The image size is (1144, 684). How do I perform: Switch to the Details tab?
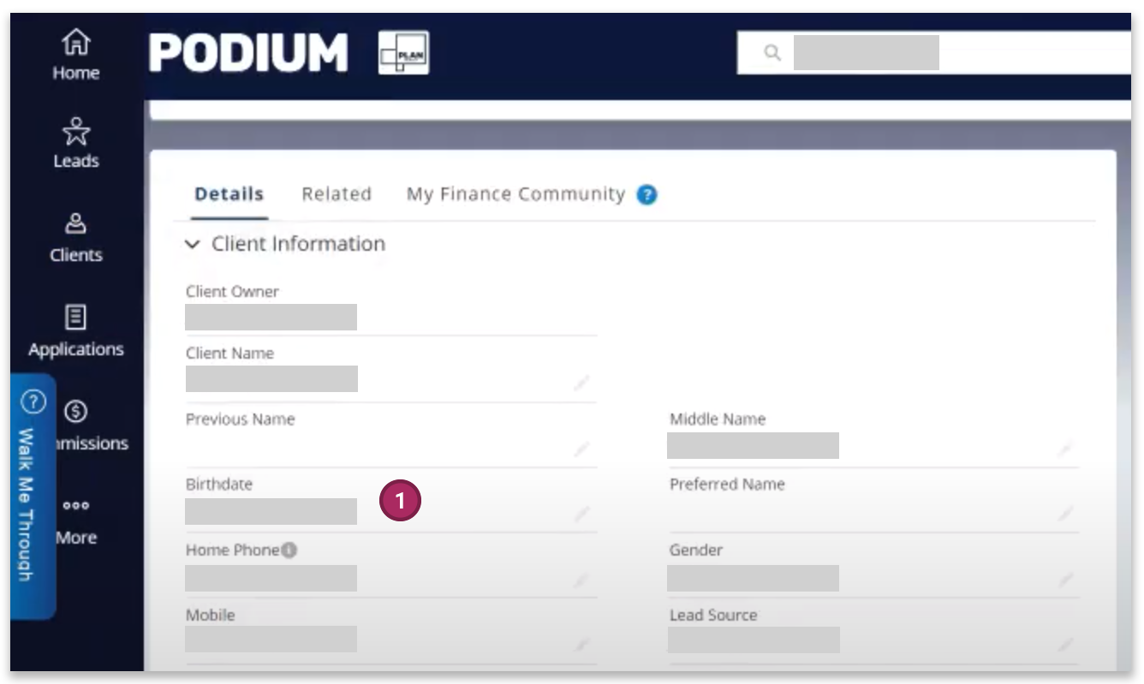click(x=229, y=194)
